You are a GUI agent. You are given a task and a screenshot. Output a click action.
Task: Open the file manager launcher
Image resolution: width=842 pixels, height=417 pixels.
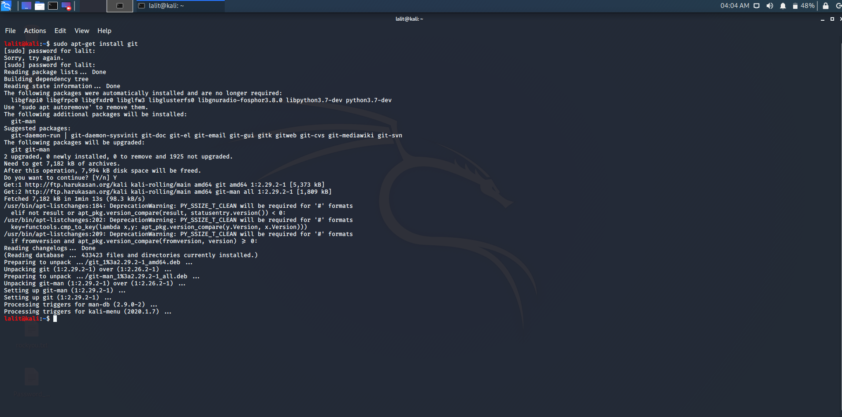(x=40, y=6)
